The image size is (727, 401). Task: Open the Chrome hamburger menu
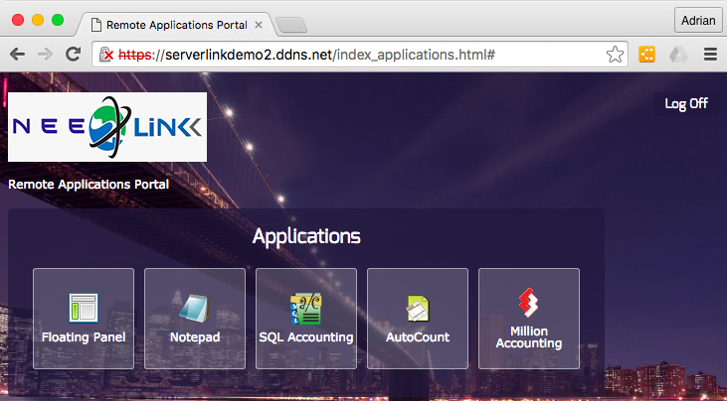(x=710, y=55)
